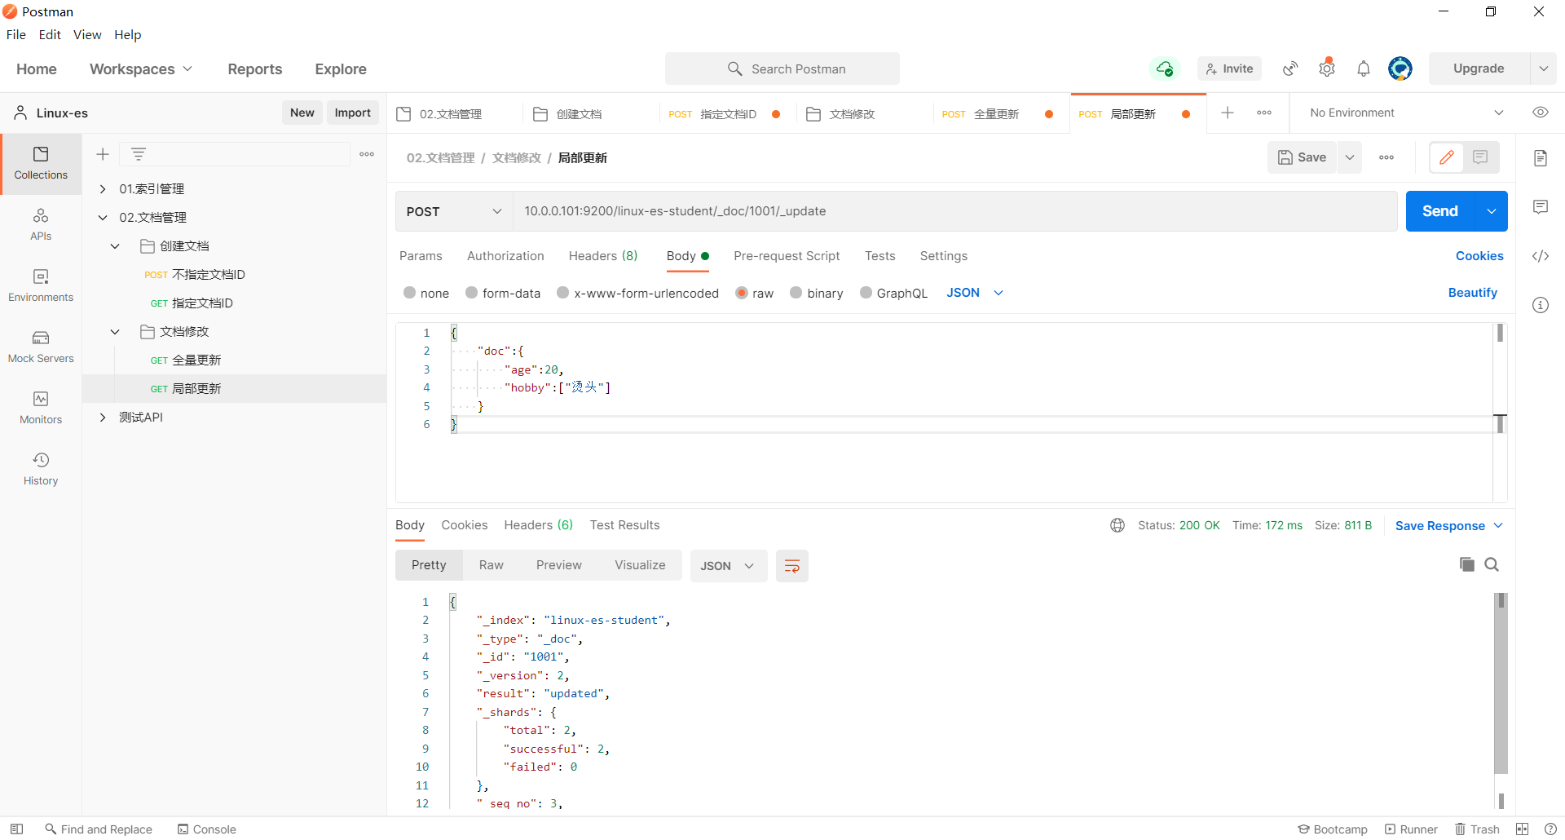This screenshot has width=1565, height=840.
Task: Click the blue Send button
Action: coord(1439,211)
